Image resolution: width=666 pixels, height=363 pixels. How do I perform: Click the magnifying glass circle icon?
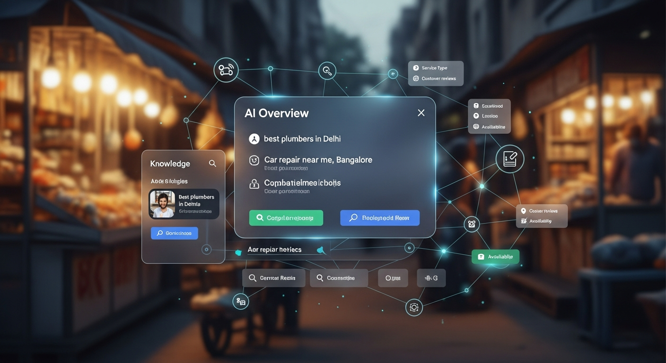[327, 70]
